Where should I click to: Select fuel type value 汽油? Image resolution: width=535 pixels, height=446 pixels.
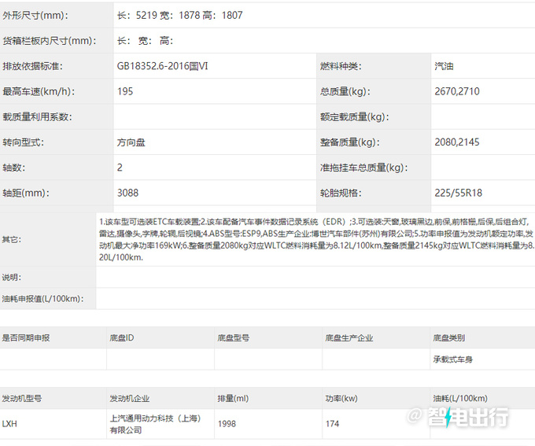pos(444,66)
